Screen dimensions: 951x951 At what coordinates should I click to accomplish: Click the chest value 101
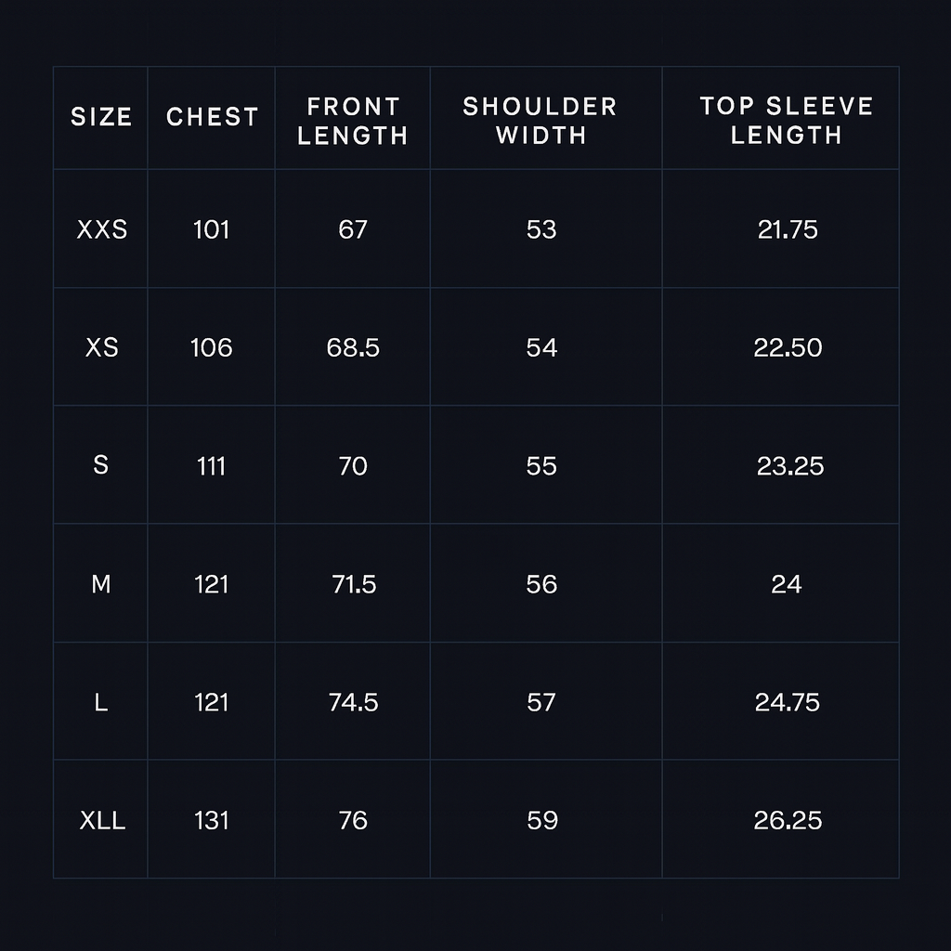(212, 229)
